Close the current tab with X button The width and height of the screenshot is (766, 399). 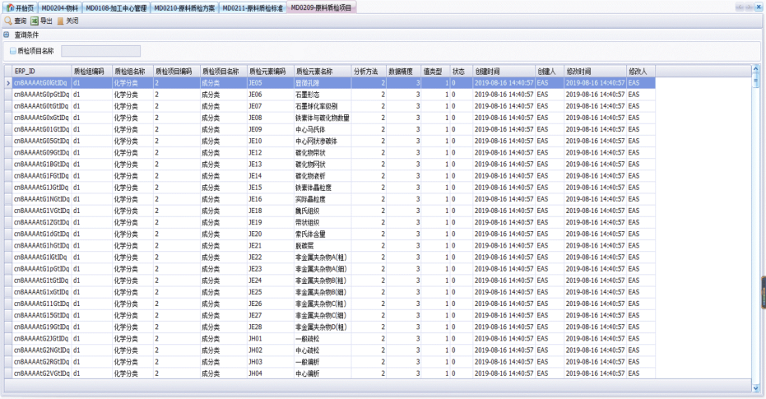point(759,7)
